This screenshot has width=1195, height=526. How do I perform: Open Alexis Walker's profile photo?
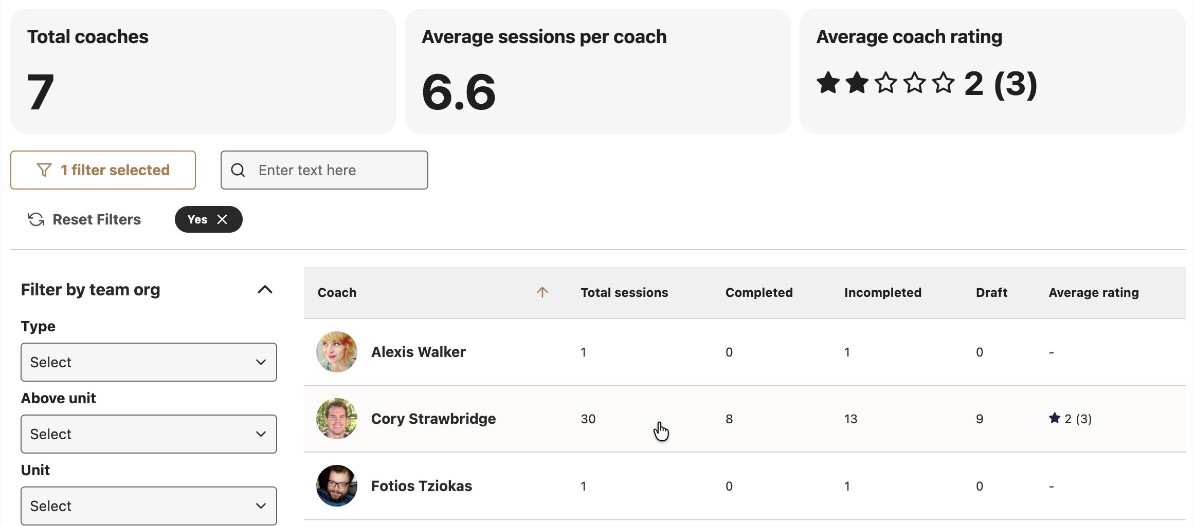[337, 352]
